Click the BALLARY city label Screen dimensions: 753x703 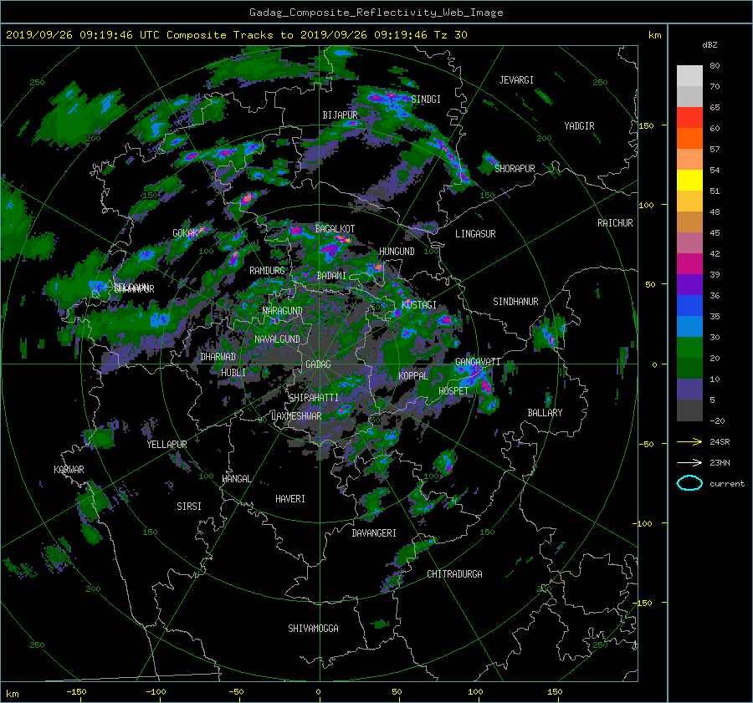[x=545, y=413]
